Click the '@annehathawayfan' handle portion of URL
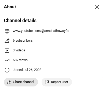 tap(56, 31)
